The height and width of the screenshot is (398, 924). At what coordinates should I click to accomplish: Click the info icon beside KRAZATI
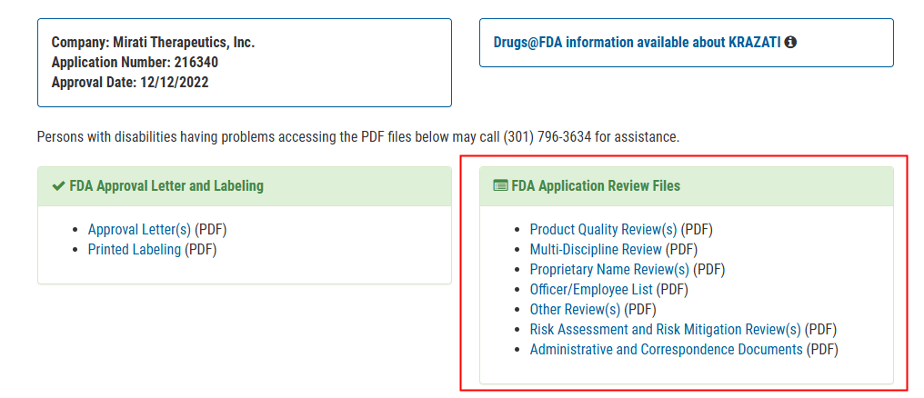(x=791, y=43)
